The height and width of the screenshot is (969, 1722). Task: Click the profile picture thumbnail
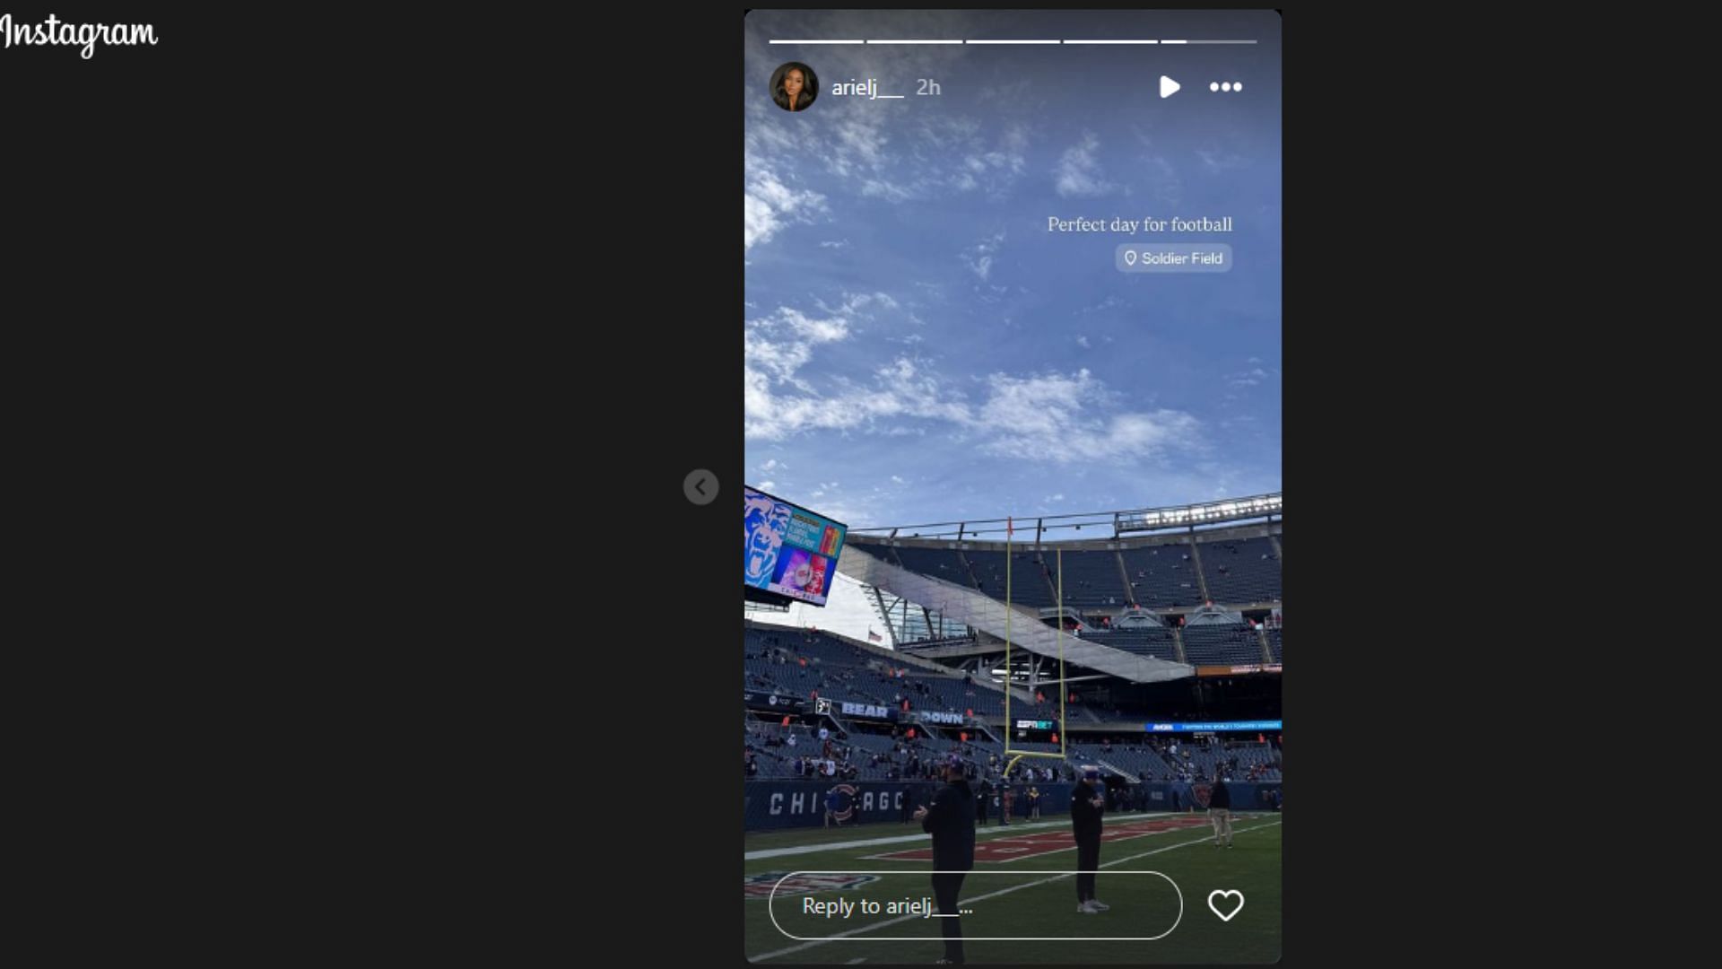coord(794,88)
